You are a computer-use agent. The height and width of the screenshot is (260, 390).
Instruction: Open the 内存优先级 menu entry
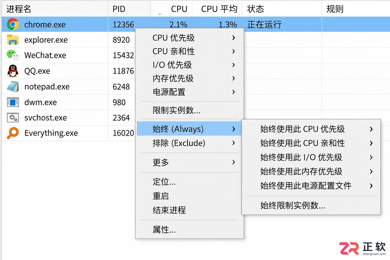pos(189,79)
